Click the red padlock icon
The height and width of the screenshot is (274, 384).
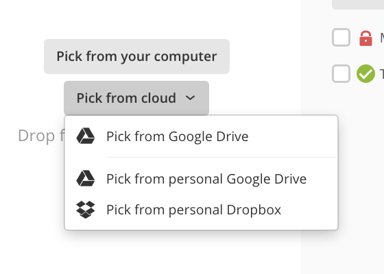pyautogui.click(x=365, y=38)
